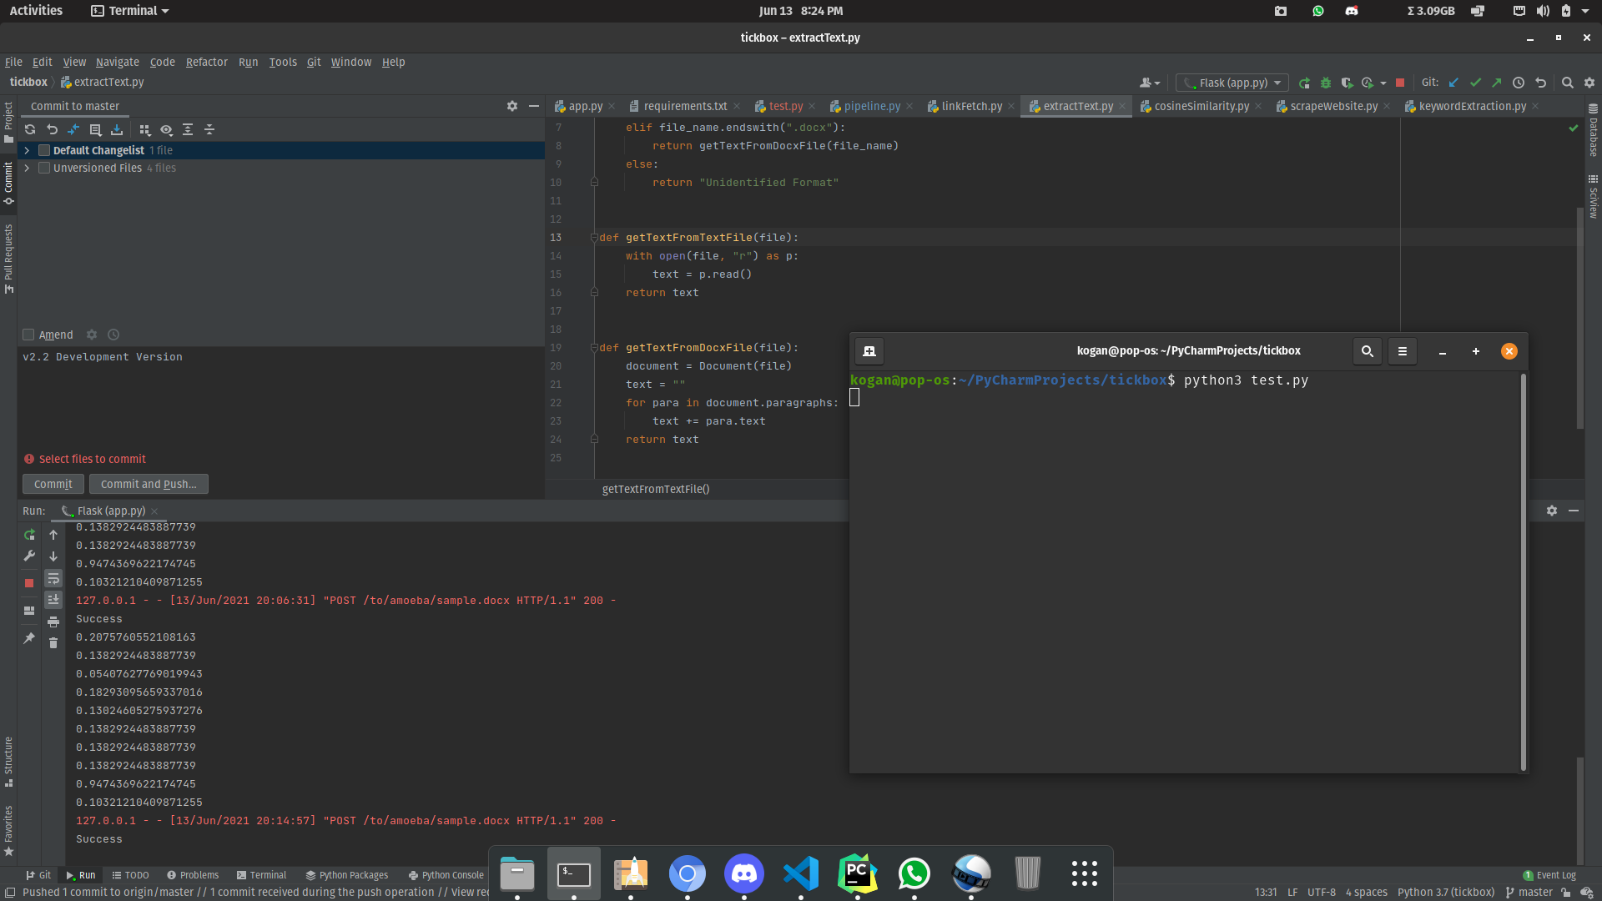Open the Flask (app.py) run configuration dropdown
Viewport: 1602px width, 901px height.
pyautogui.click(x=1232, y=83)
